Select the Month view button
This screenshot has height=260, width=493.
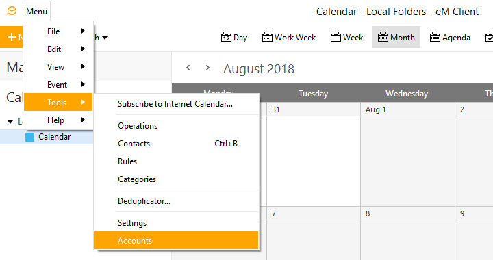click(x=396, y=38)
